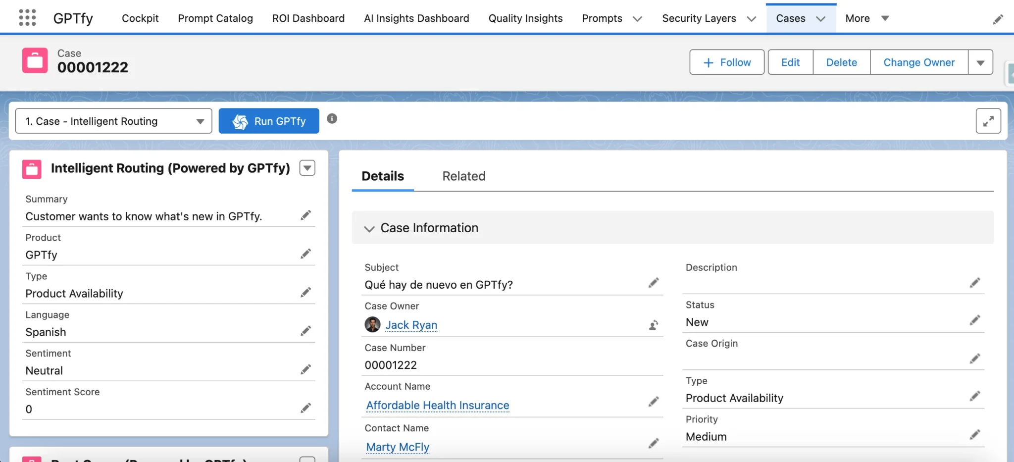Expand the Prompts navigation menu chevron
Screen dimensions: 1014x462
(637, 19)
